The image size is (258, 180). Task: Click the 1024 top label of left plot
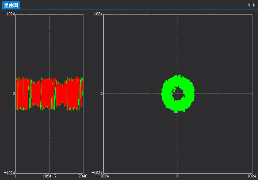(x=10, y=14)
